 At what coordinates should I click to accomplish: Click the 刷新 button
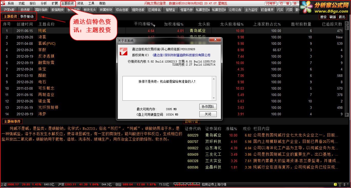(x=333, y=17)
